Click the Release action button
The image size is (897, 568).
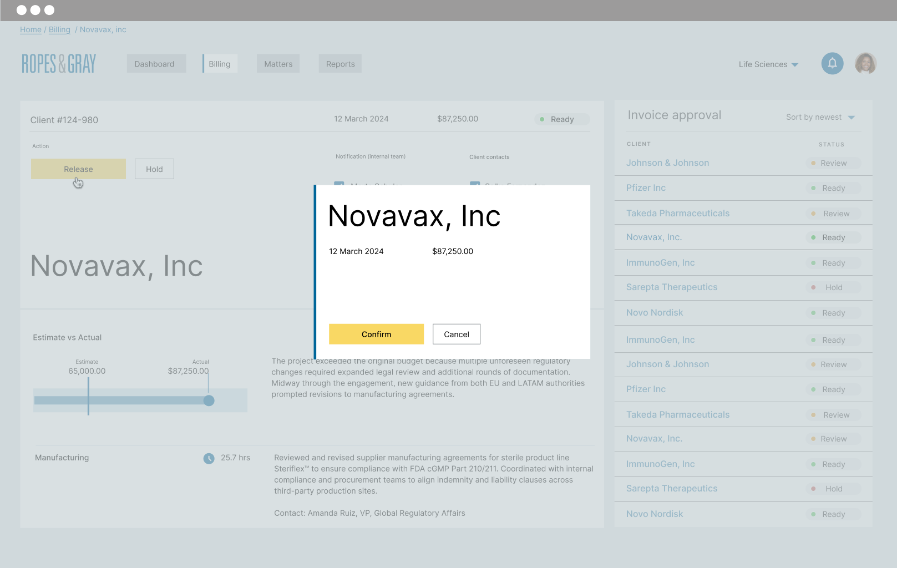click(78, 169)
